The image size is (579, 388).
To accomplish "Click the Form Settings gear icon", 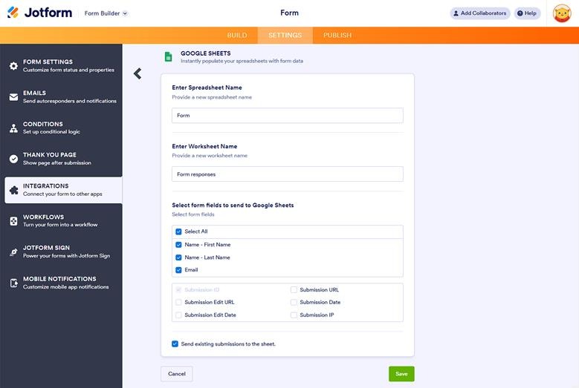I will pos(13,65).
